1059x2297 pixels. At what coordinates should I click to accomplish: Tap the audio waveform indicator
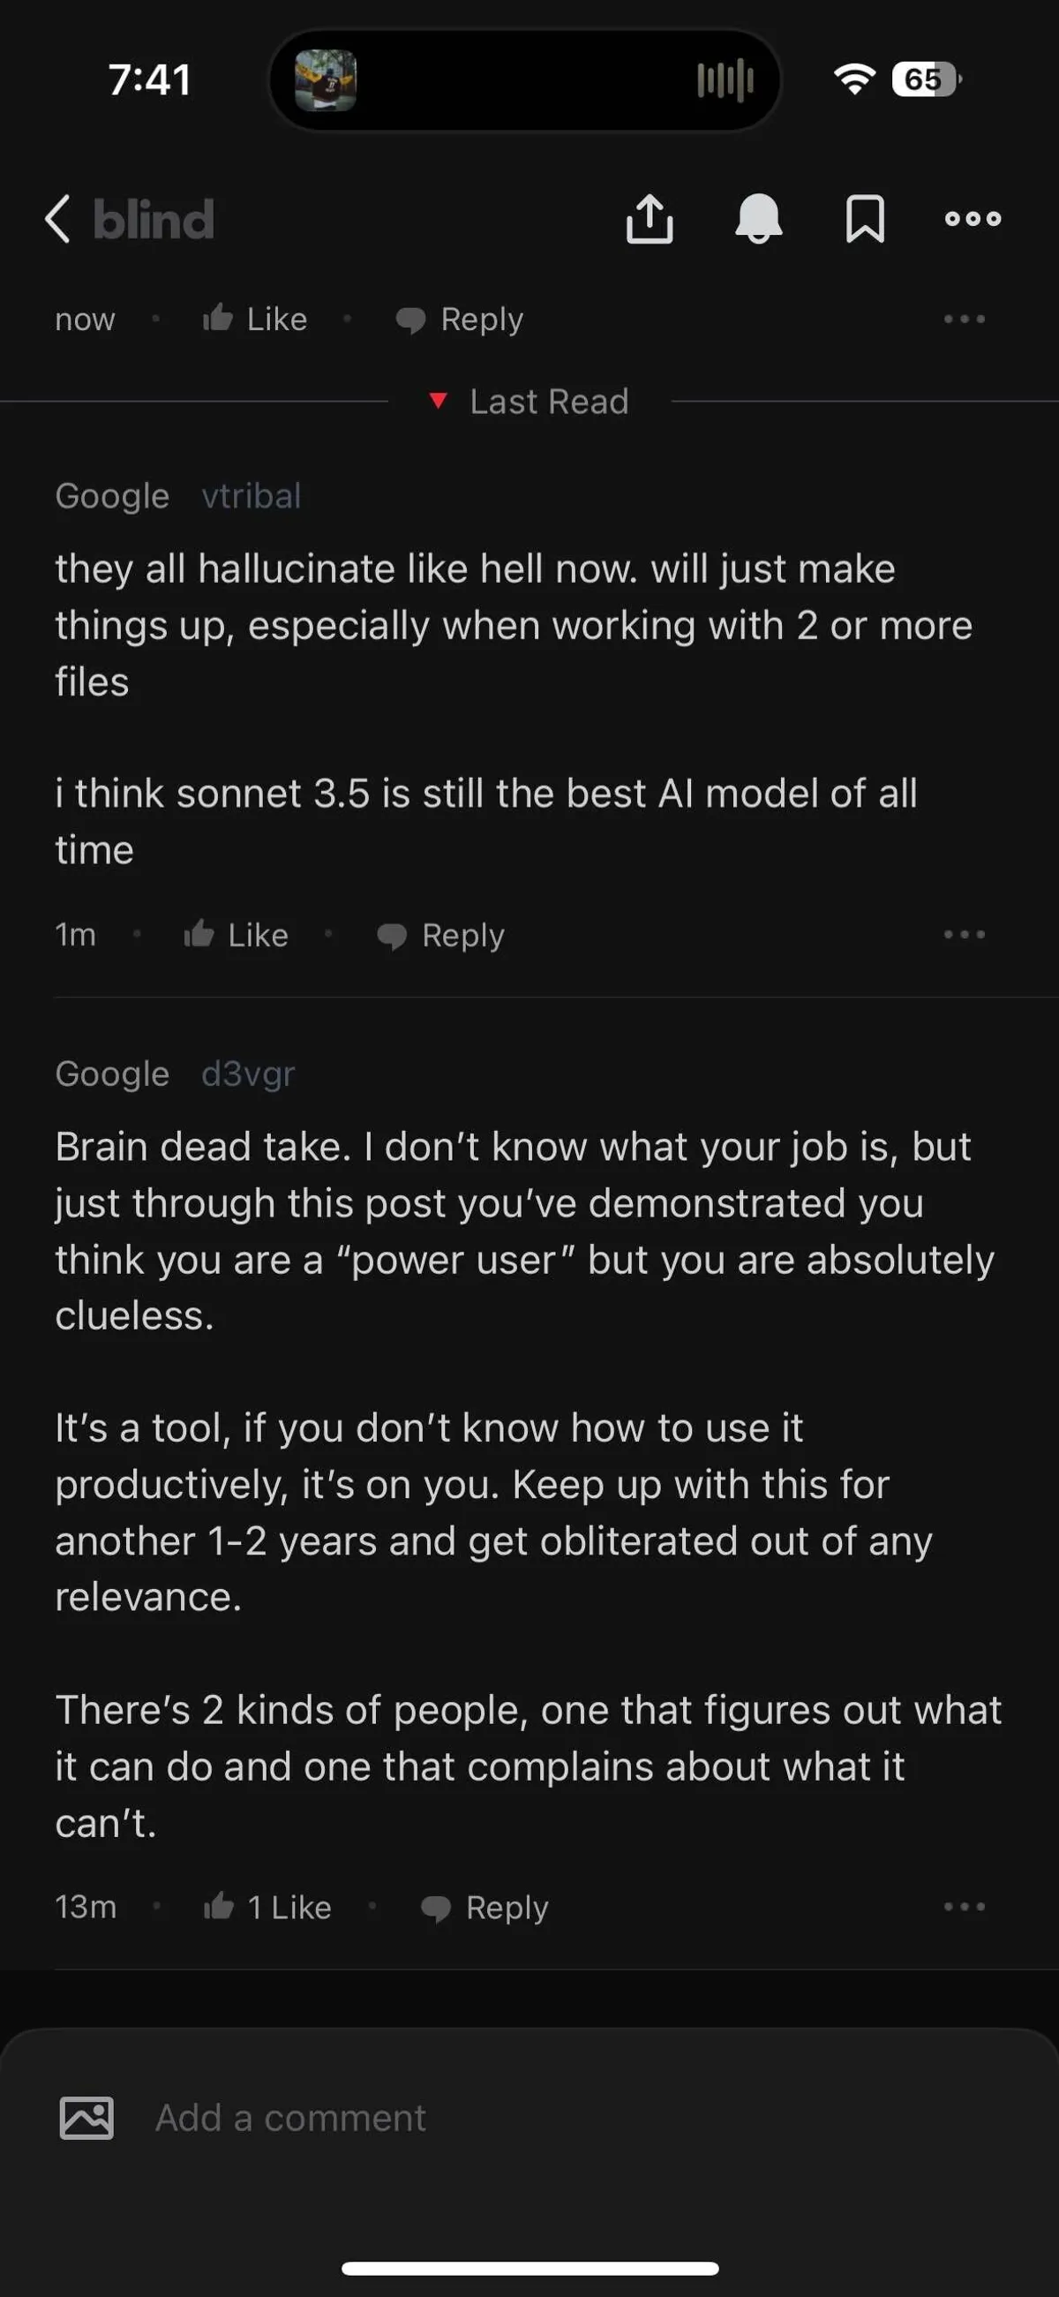725,80
